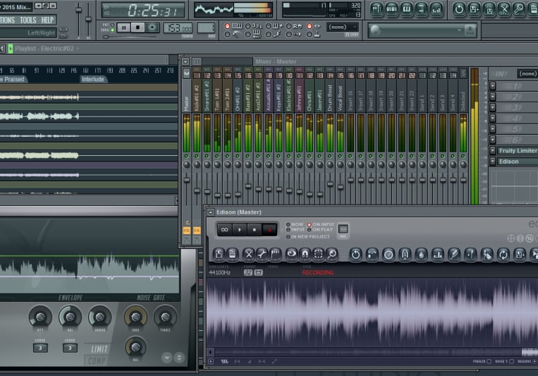Screen dimensions: 538x376
Task: Pause playback in the main transport
Action: click(x=123, y=28)
